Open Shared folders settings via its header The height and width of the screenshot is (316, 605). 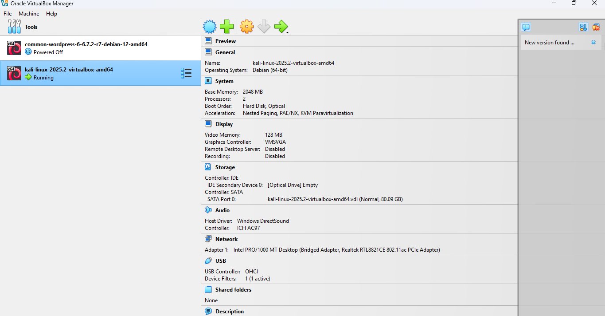tap(233, 289)
